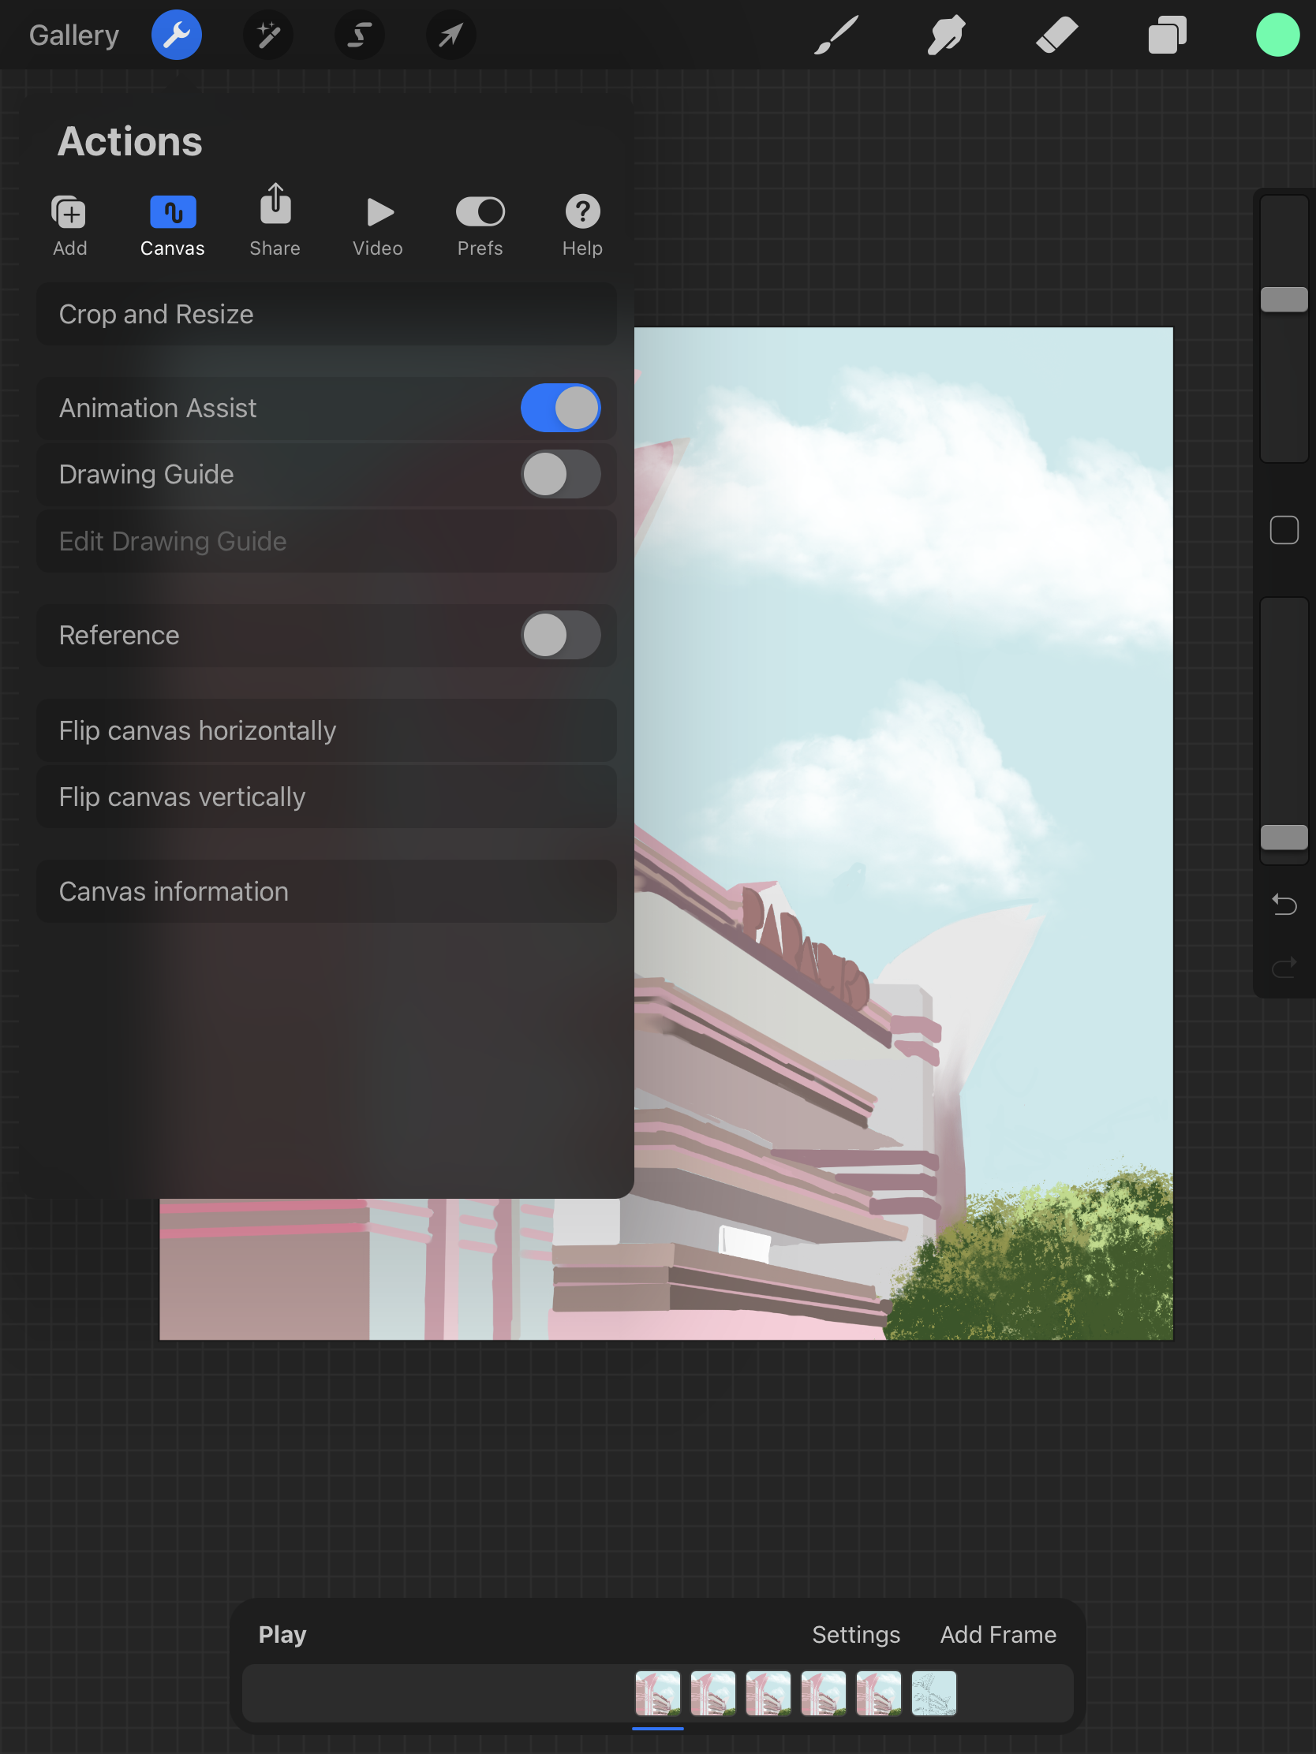Open the Layers panel
This screenshot has width=1316, height=1754.
pos(1167,35)
